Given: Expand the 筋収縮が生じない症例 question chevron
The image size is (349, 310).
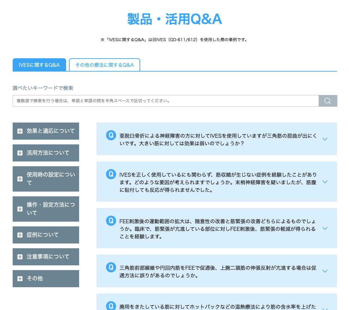Looking at the screenshot, I should click(324, 182).
